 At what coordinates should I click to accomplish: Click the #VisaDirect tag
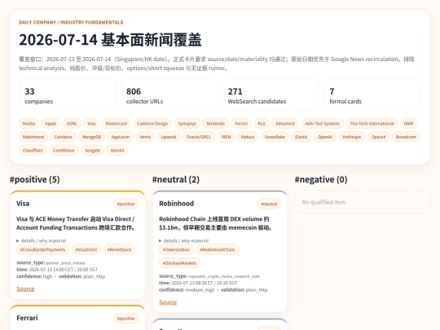[x=86, y=250]
